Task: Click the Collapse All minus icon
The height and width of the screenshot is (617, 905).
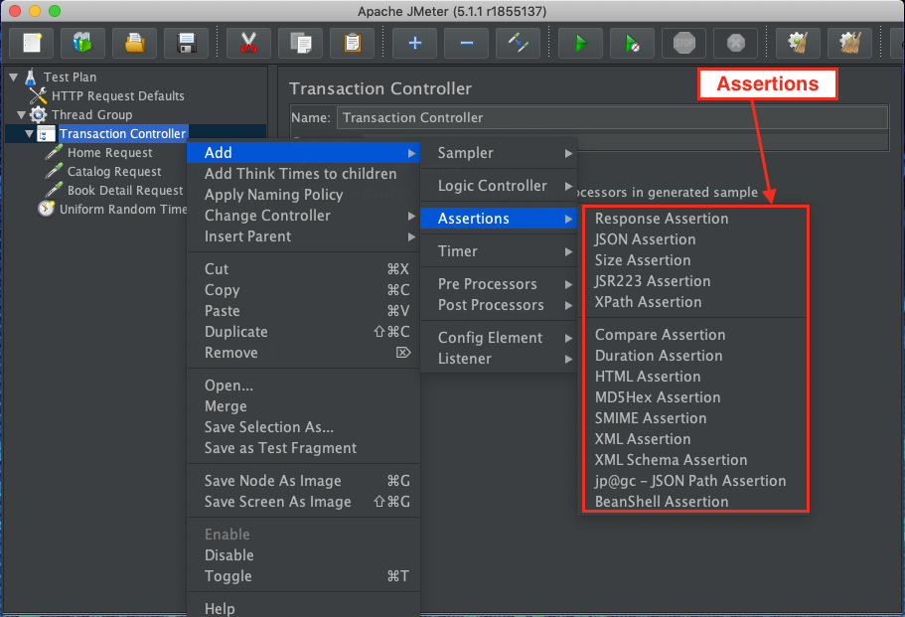Action: (x=466, y=43)
